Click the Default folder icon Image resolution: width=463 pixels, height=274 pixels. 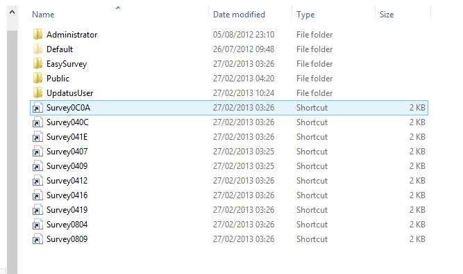coord(37,49)
